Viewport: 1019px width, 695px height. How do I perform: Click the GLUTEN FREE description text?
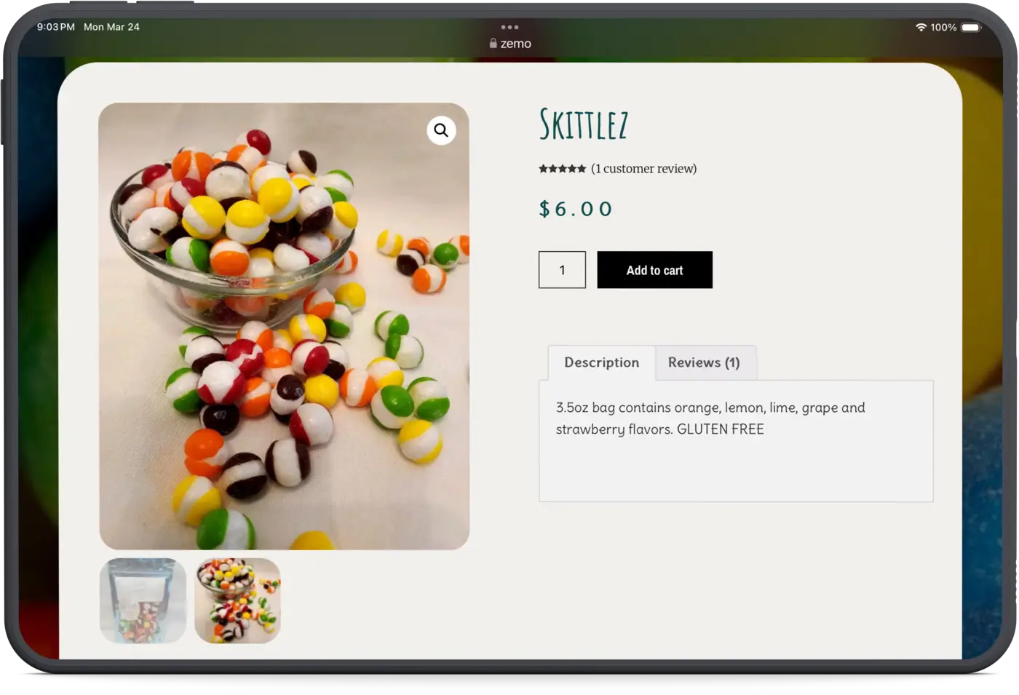721,429
